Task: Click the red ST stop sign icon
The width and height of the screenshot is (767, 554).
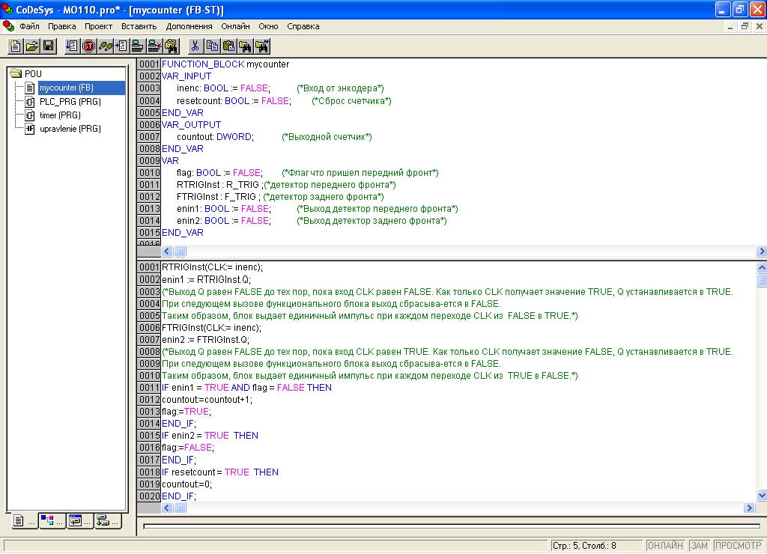Action: click(88, 46)
